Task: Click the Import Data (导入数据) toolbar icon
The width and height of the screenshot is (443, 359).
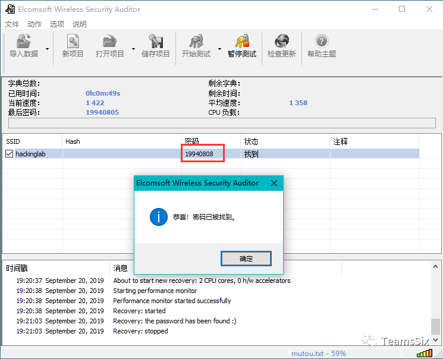Action: [x=23, y=41]
